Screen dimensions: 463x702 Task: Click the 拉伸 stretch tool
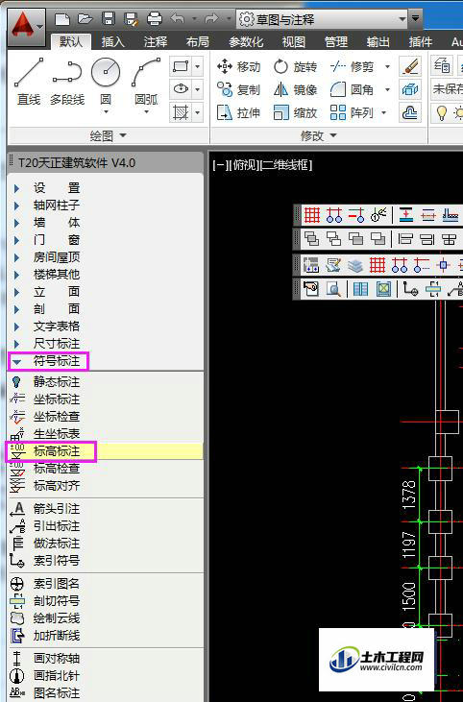point(238,112)
